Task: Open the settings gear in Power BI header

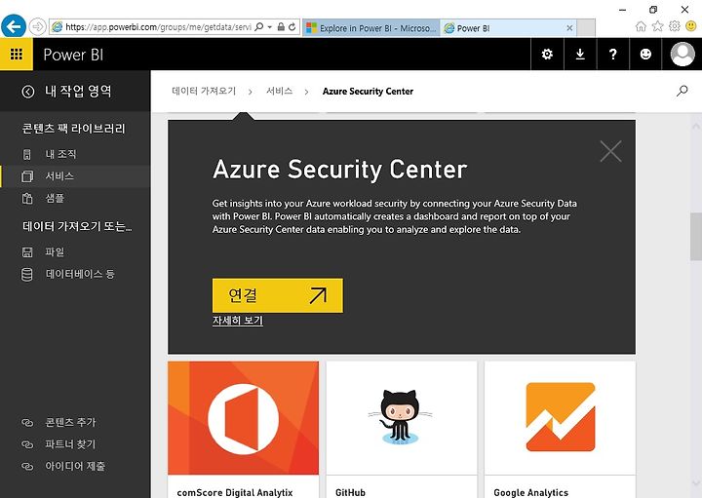Action: tap(547, 55)
